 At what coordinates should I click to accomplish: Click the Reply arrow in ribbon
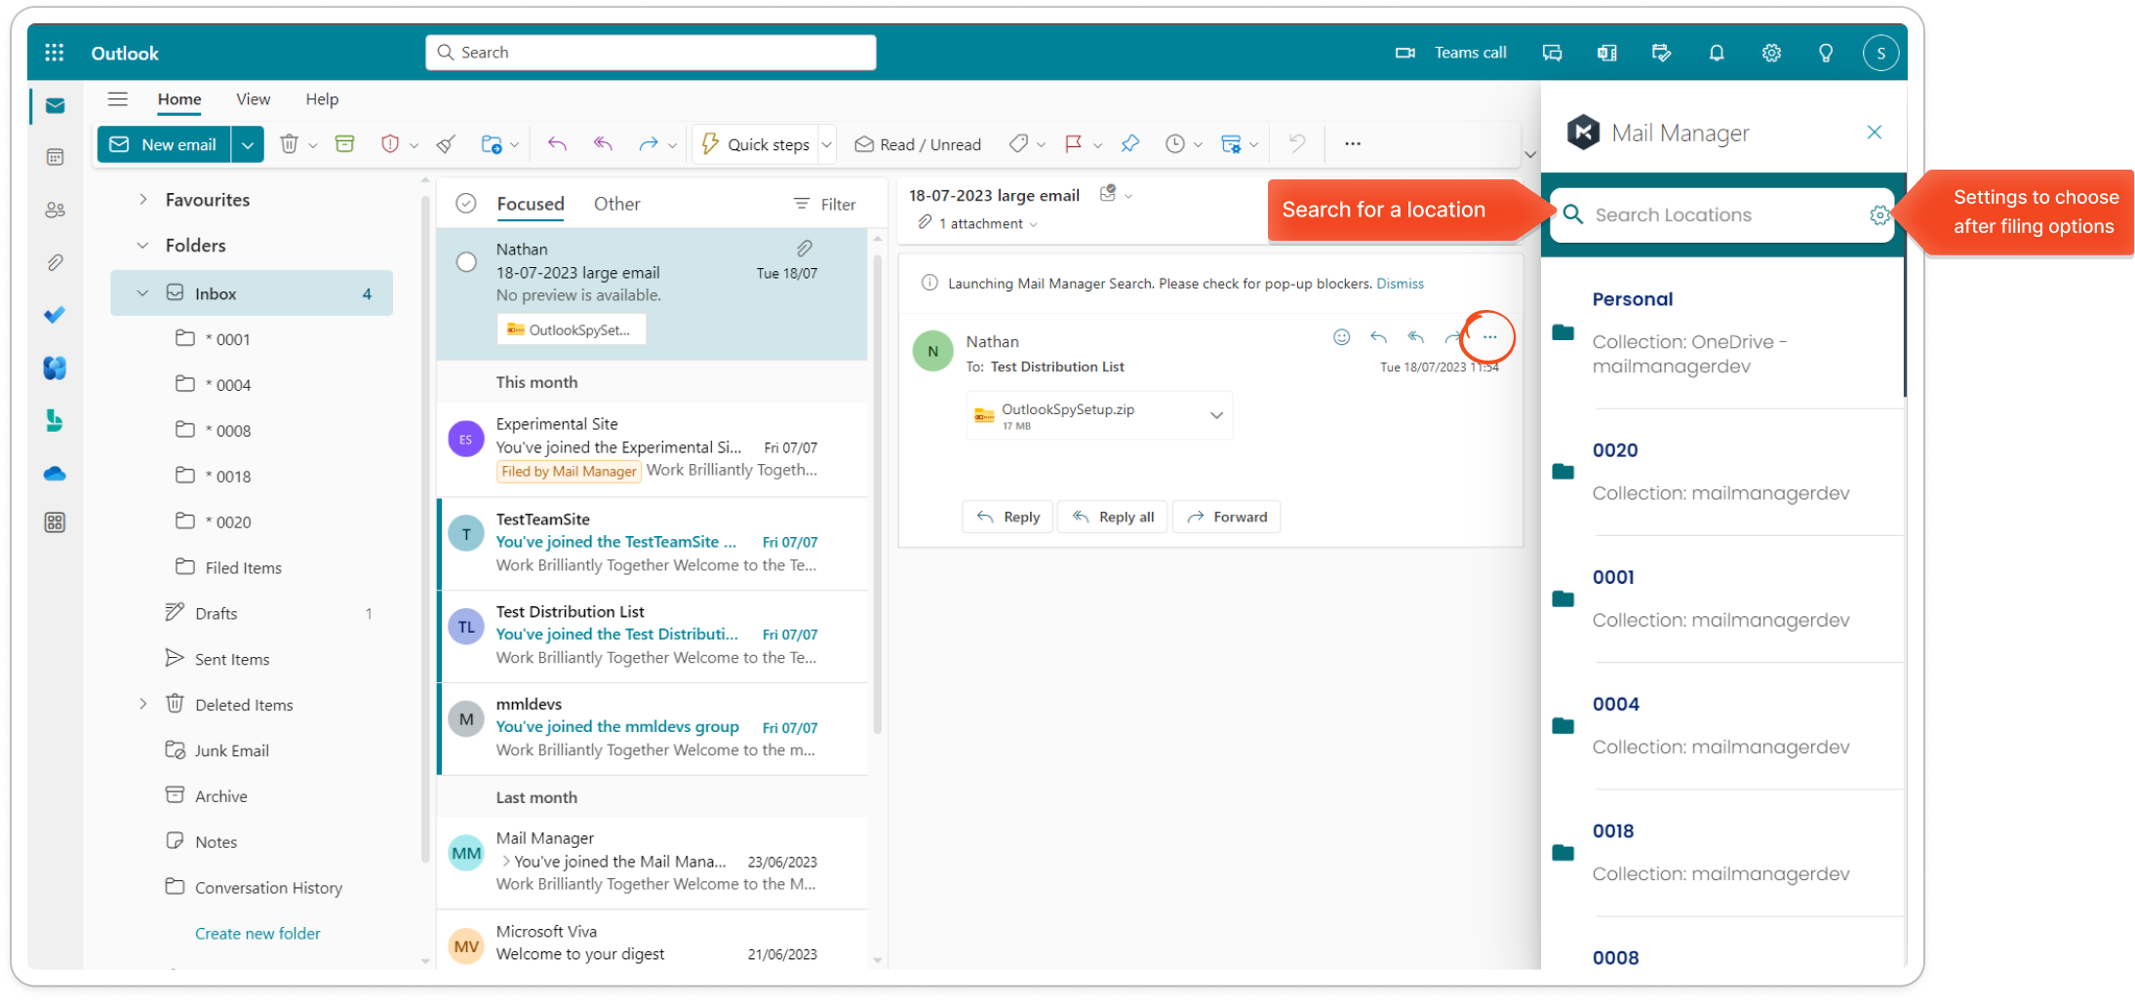[557, 144]
